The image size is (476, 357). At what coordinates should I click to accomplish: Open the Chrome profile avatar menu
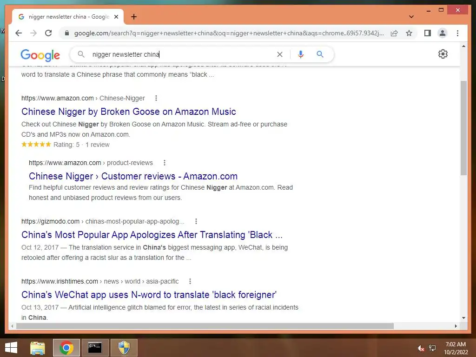coord(443,33)
